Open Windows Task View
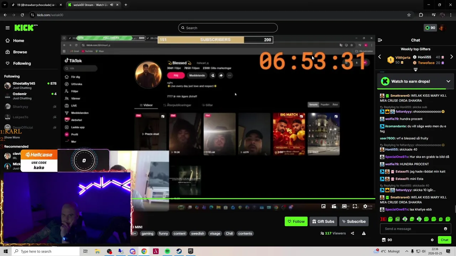This screenshot has height=256, width=456. 85,251
